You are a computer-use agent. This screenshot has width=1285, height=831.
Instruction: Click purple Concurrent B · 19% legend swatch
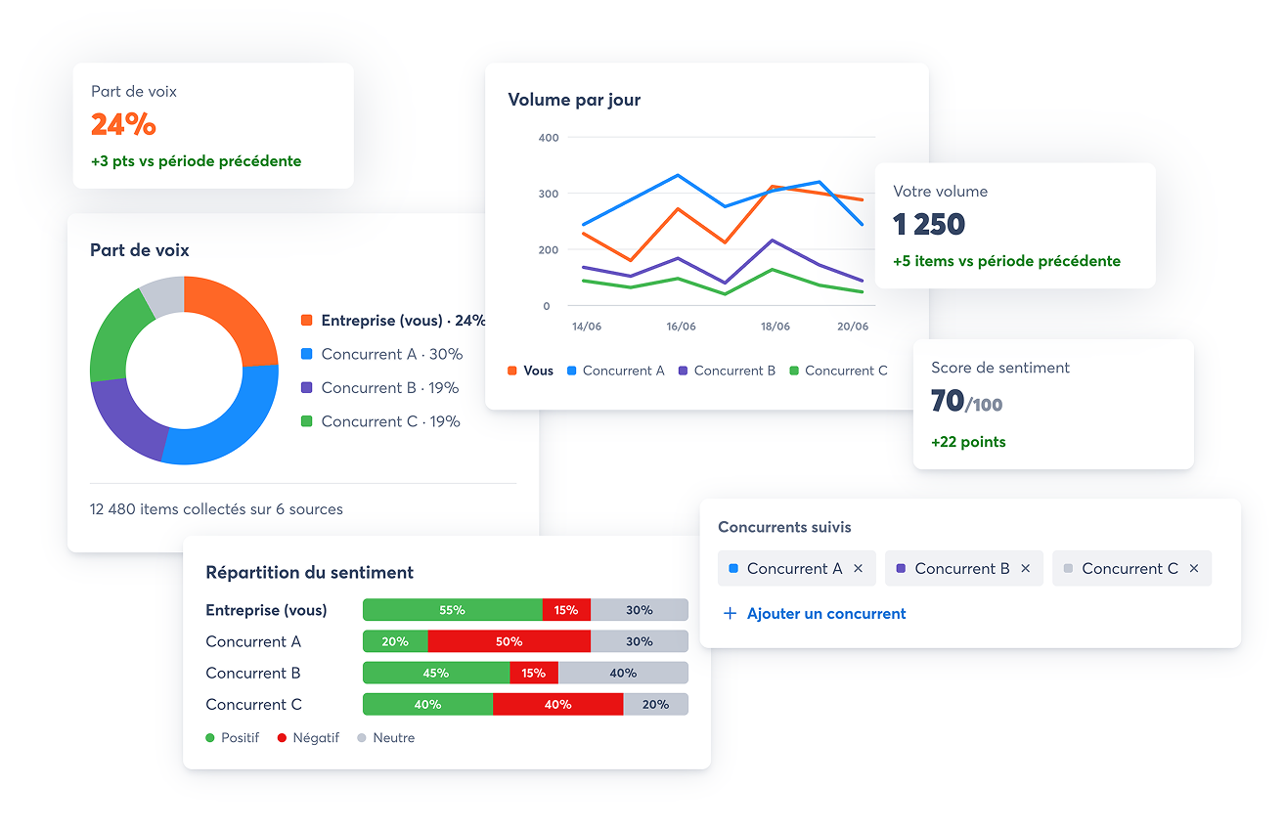(x=307, y=387)
